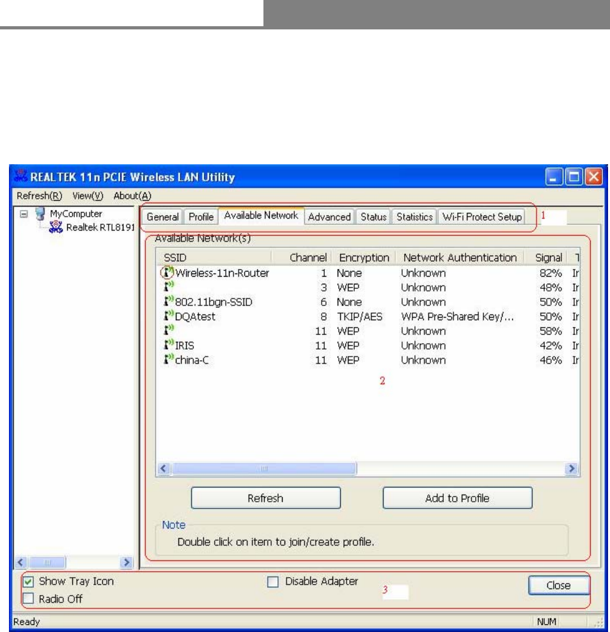Select the IRIS network name
This screenshot has width=610, height=632.
tap(185, 346)
